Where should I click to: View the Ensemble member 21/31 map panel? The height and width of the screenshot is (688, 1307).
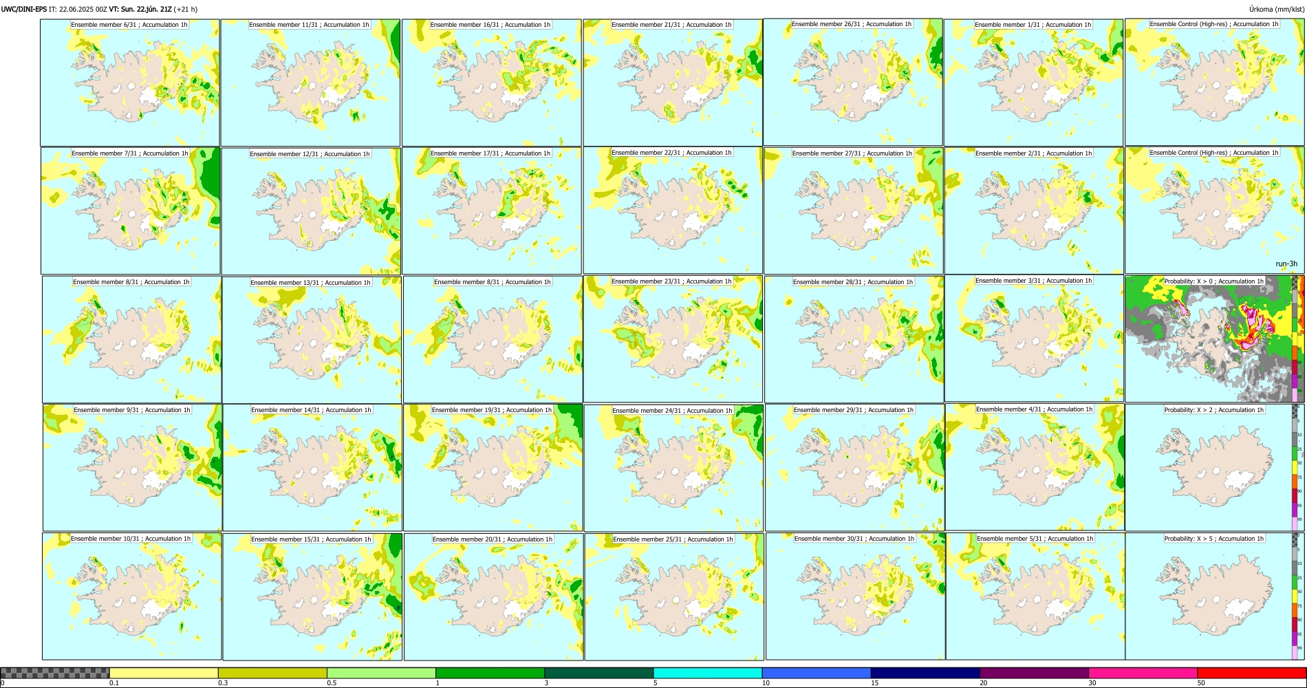click(x=673, y=83)
